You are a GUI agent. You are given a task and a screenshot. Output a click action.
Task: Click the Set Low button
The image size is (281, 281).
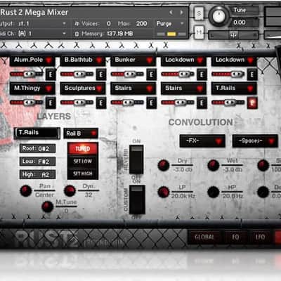83,162
